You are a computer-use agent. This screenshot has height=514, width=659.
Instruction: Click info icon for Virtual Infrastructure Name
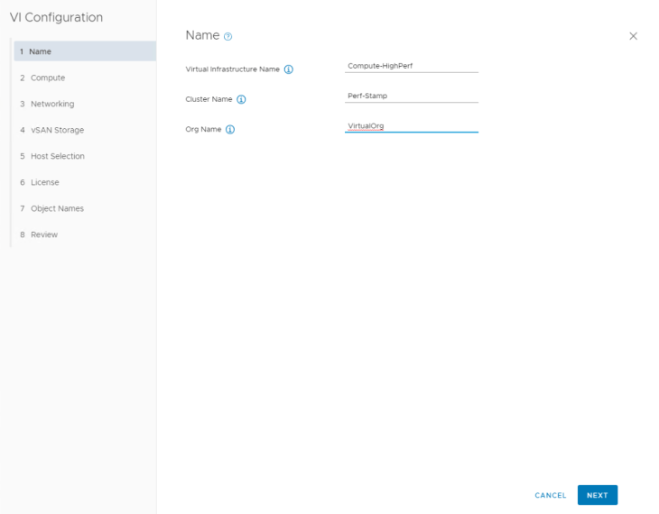click(289, 69)
